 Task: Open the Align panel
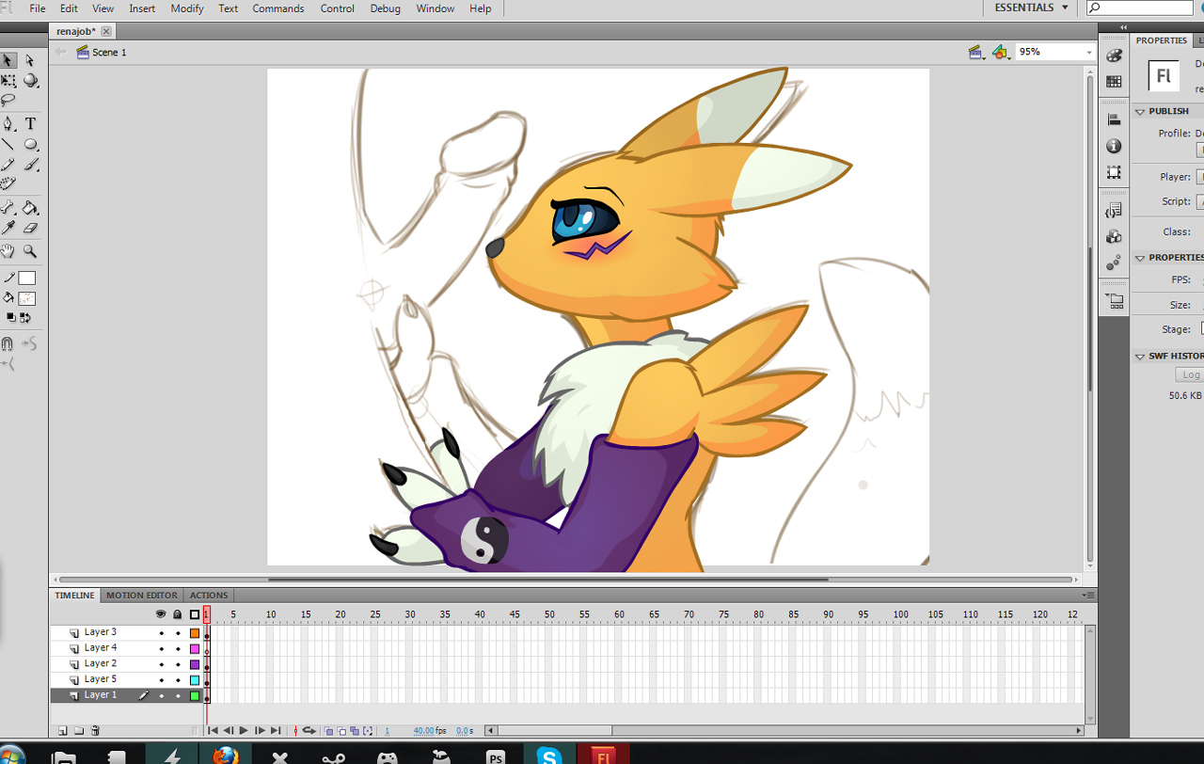click(x=1115, y=119)
